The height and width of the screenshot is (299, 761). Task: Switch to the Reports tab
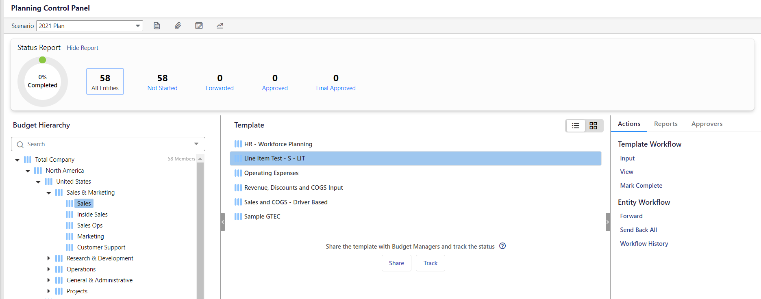665,124
